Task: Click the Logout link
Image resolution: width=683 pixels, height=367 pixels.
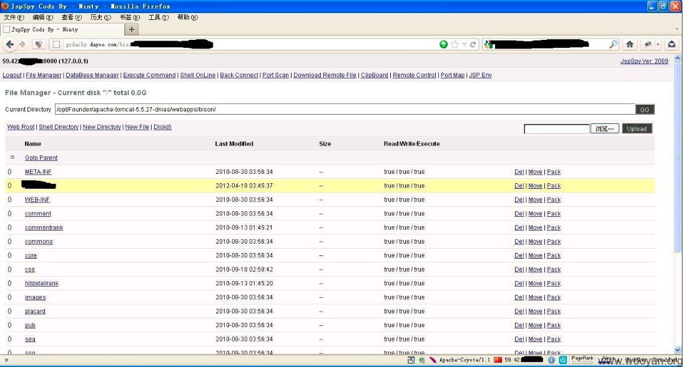Action: pyautogui.click(x=12, y=75)
